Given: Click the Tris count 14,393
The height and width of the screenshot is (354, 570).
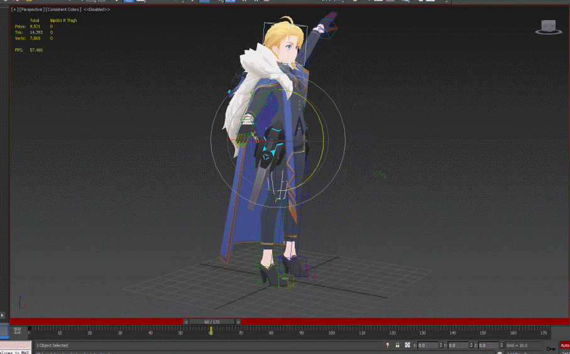Looking at the screenshot, I should click(36, 32).
